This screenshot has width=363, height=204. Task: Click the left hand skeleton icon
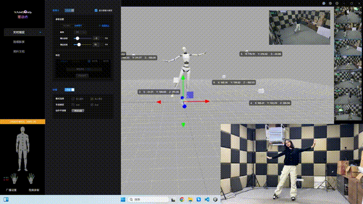(14, 178)
